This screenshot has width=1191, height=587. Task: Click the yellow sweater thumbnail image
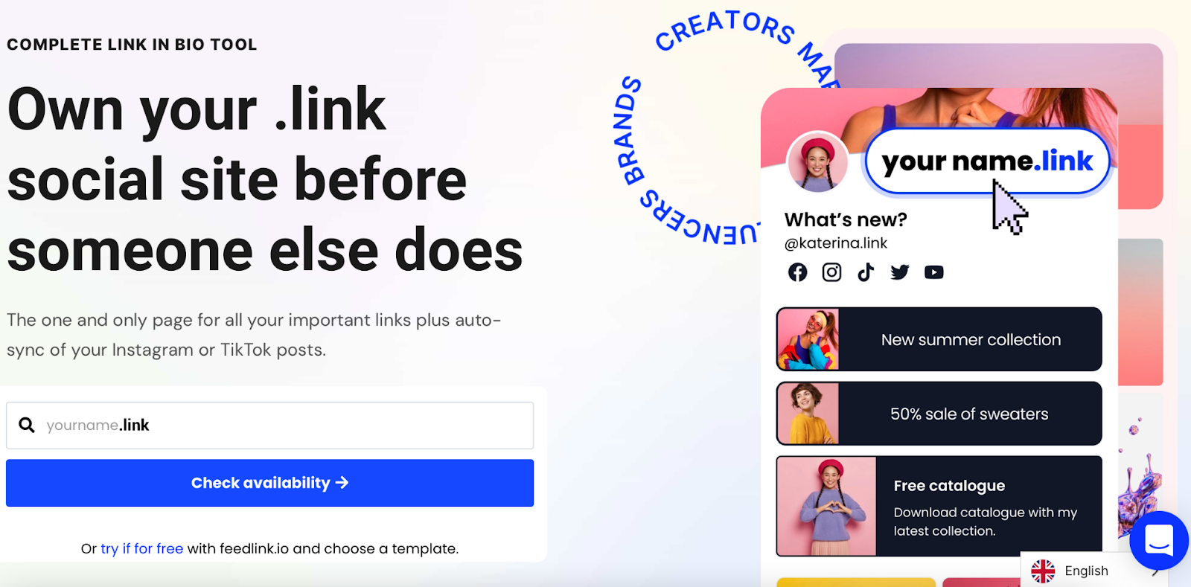tap(808, 414)
